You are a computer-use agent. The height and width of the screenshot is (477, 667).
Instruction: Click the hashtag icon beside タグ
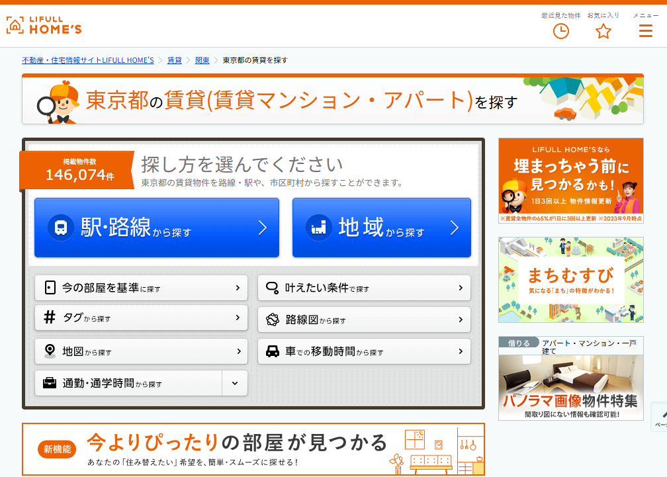click(x=50, y=317)
